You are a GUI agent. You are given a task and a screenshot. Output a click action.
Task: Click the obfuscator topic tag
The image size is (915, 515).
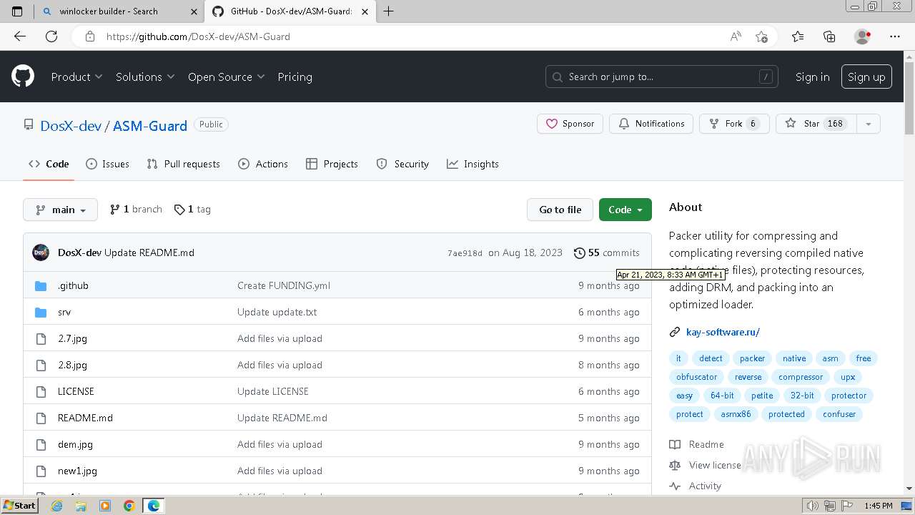(x=696, y=377)
